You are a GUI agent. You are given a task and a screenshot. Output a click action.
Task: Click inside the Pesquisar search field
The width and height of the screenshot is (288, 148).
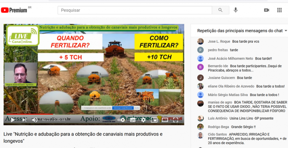135,10
